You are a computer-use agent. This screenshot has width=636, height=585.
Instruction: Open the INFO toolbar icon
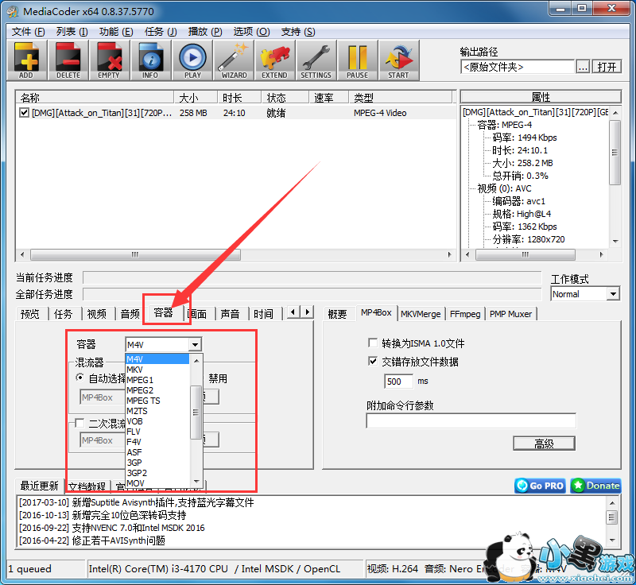(x=150, y=60)
